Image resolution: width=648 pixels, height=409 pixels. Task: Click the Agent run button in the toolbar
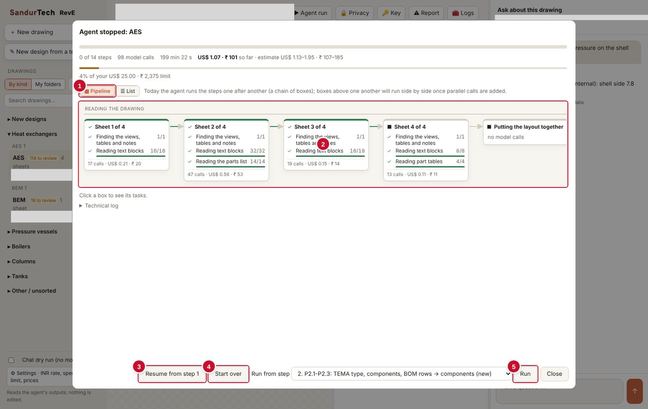pyautogui.click(x=312, y=13)
